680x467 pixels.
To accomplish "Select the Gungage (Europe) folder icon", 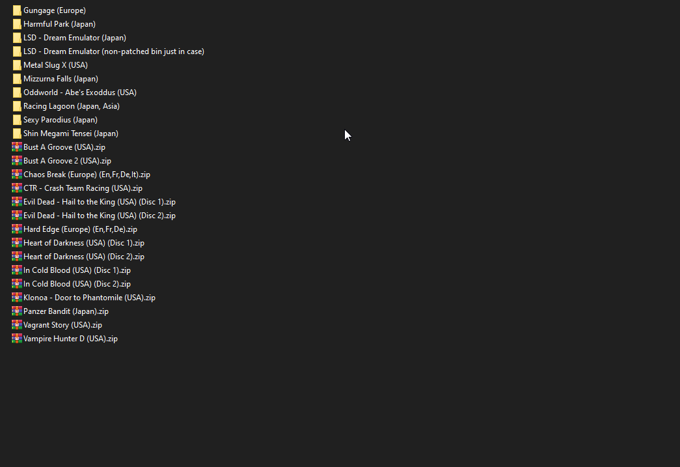I will (x=17, y=10).
